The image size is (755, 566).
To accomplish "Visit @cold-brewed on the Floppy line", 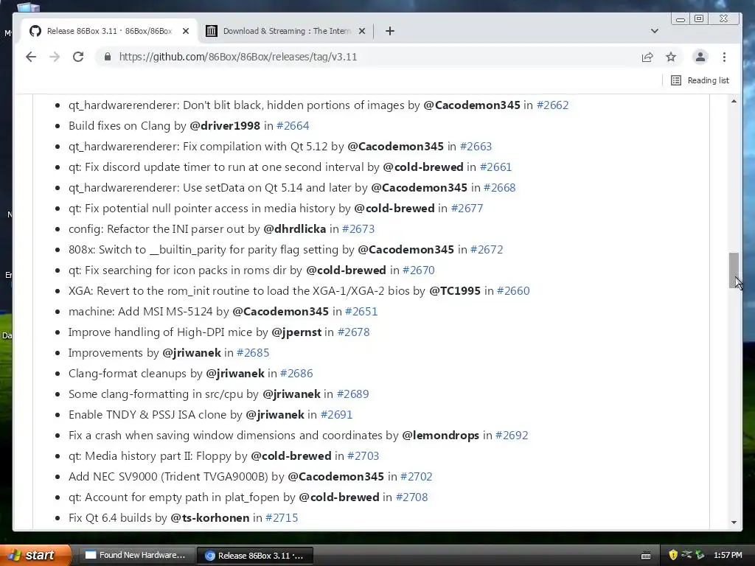I will [x=291, y=456].
